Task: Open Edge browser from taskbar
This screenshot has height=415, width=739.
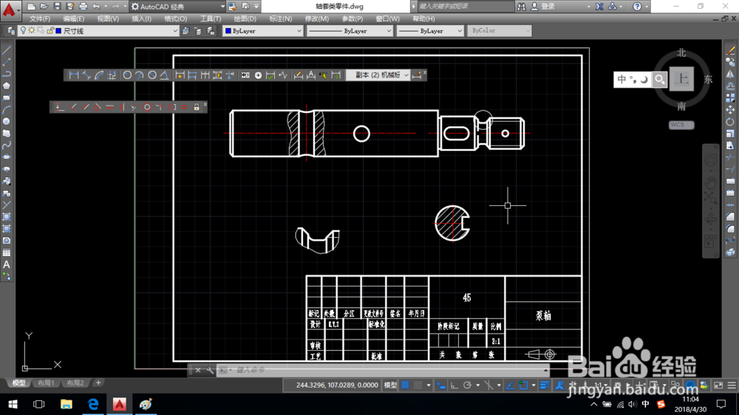Action: point(93,404)
